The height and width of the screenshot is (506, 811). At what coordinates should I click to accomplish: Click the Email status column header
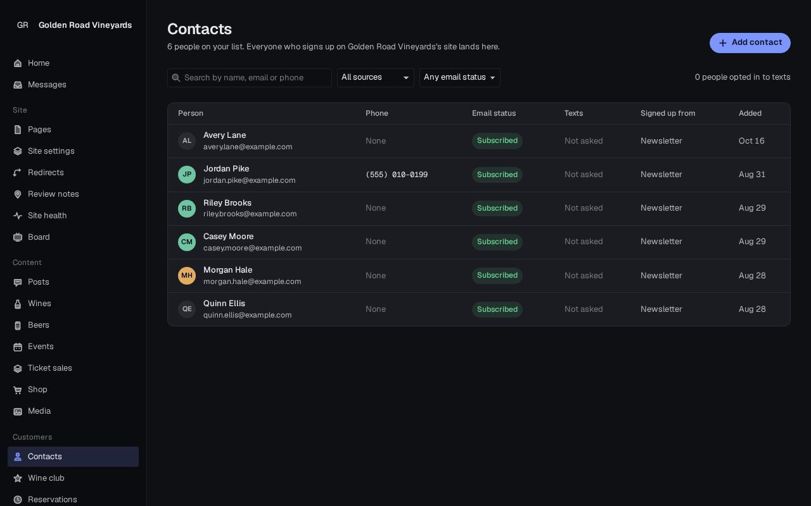(494, 113)
